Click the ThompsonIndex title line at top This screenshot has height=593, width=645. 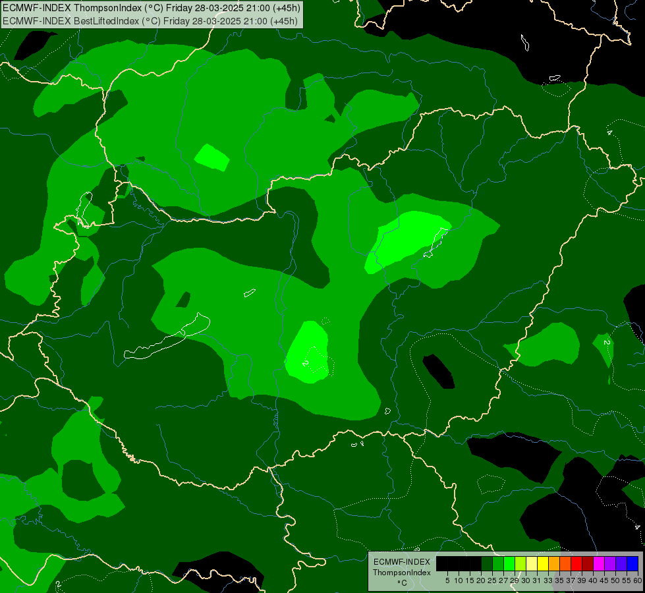click(x=152, y=8)
